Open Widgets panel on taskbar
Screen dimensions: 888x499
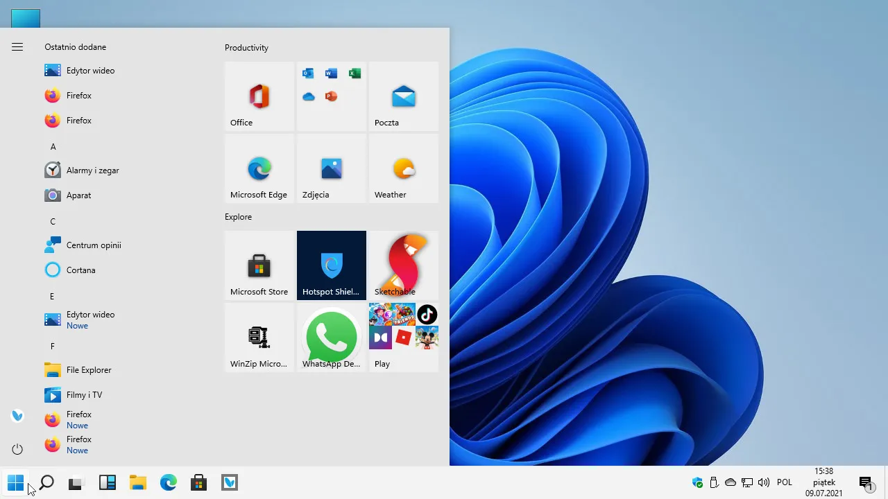coord(107,482)
